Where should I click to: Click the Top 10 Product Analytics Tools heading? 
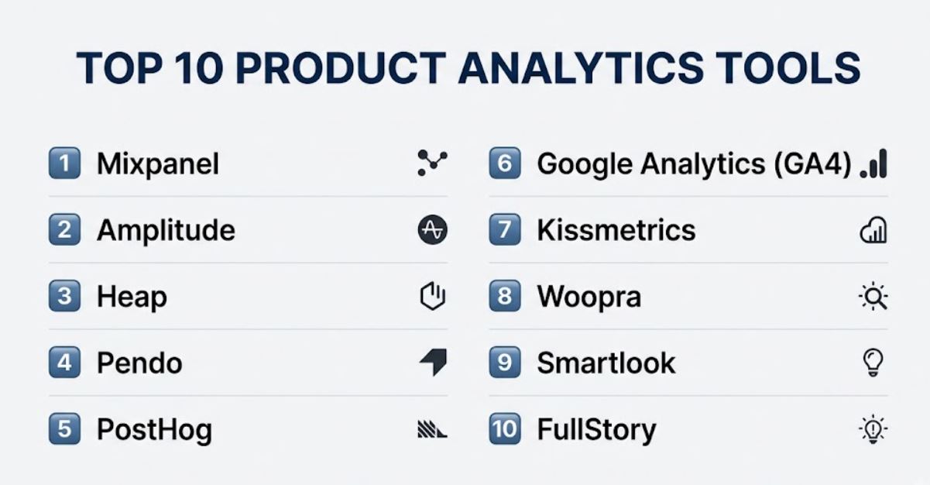tap(468, 68)
